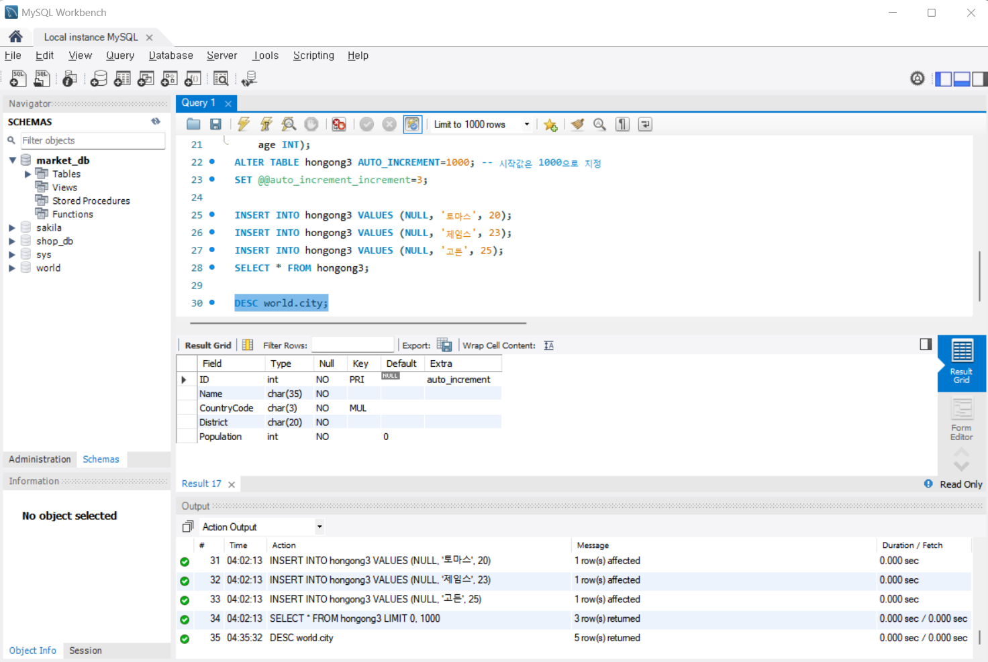Image resolution: width=988 pixels, height=662 pixels.
Task: Close the Query 1 tab
Action: [228, 103]
